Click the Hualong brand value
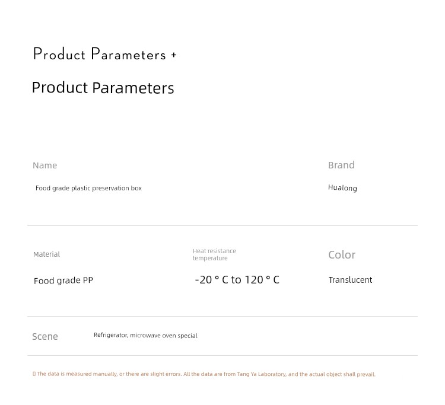Viewport: 445px width, 405px height. pyautogui.click(x=342, y=188)
